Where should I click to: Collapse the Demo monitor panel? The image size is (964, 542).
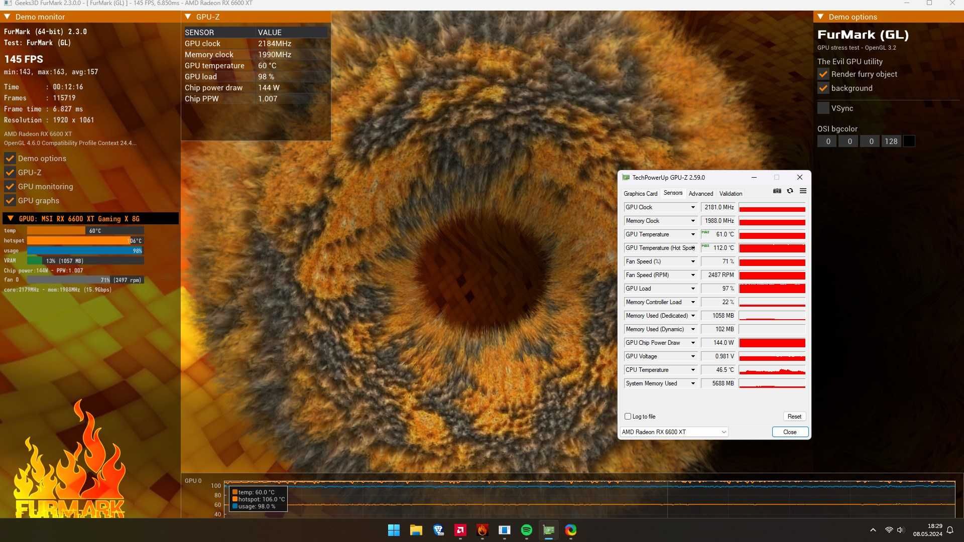[8, 17]
